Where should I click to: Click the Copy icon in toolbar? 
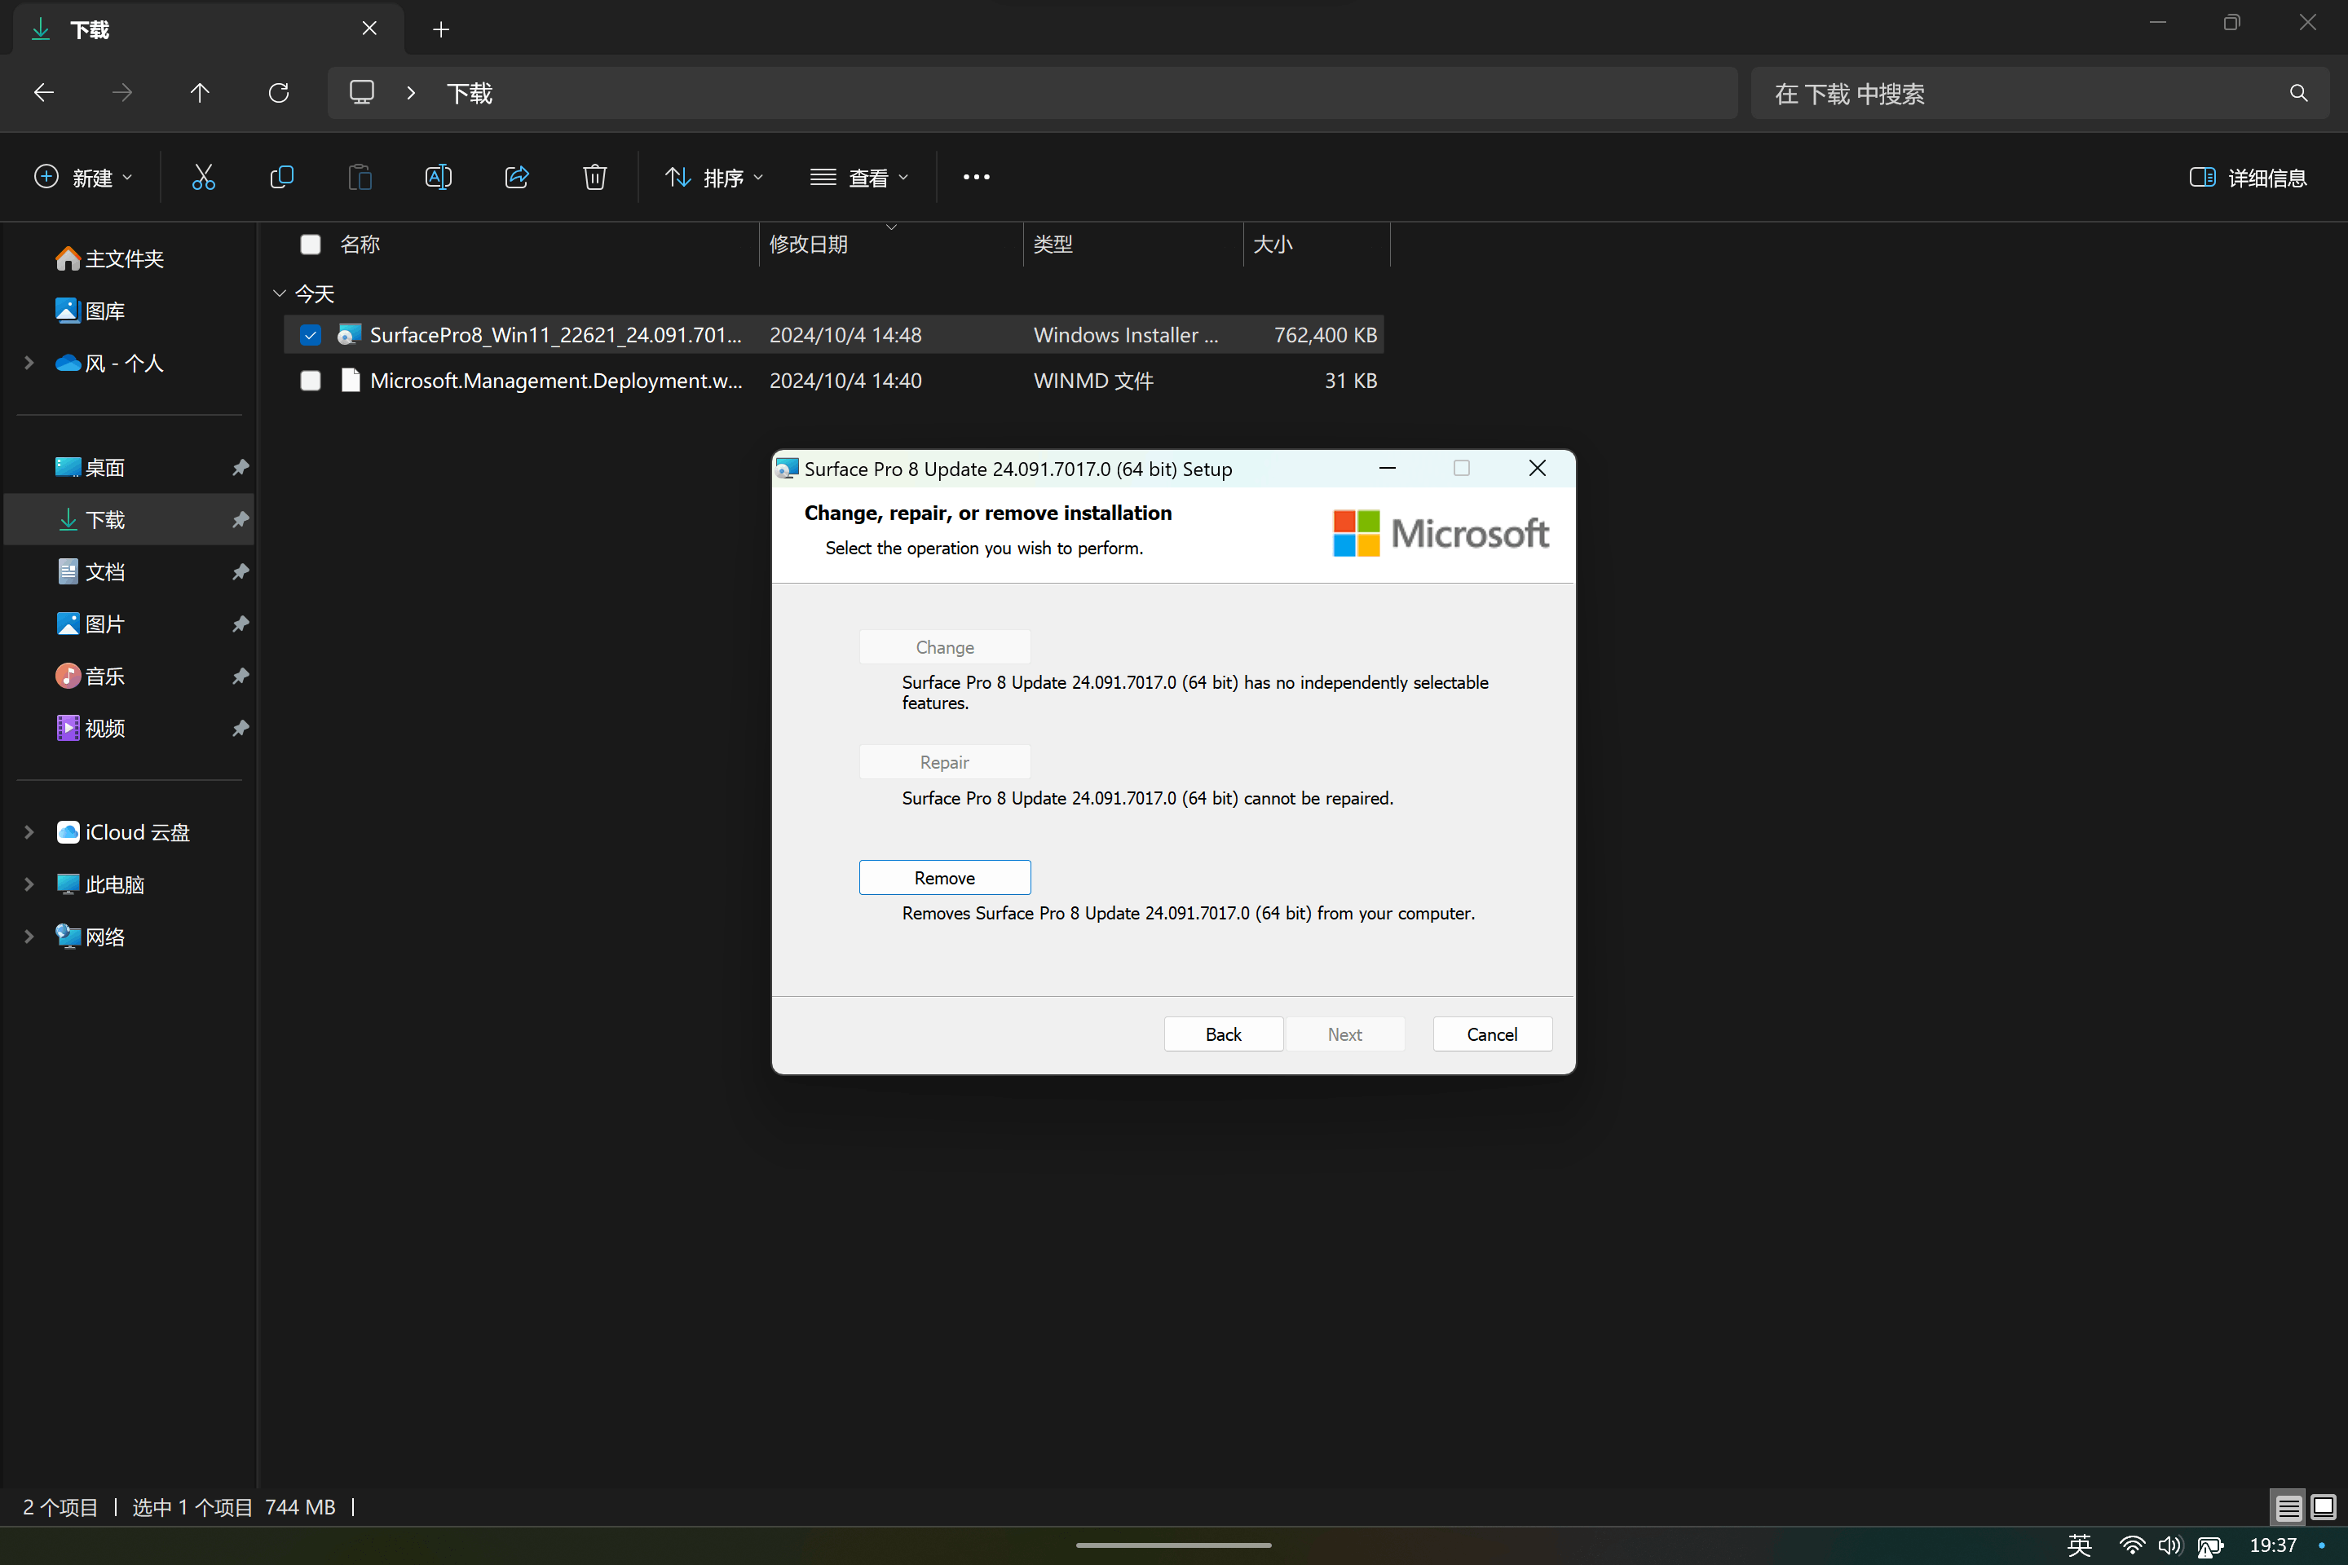(281, 178)
